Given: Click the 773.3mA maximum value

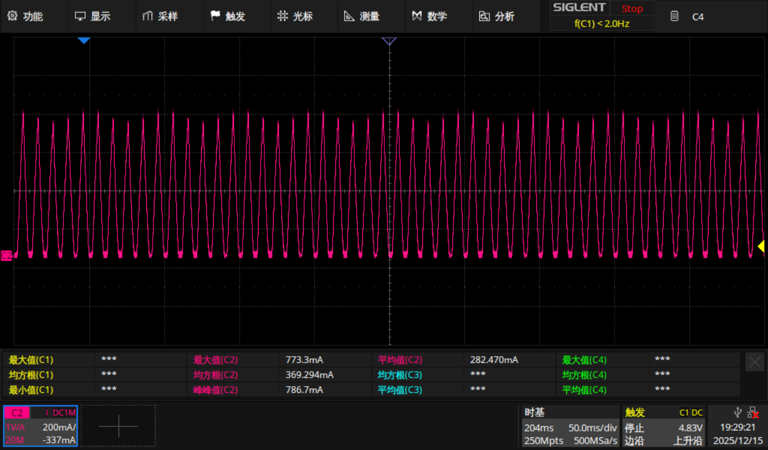Looking at the screenshot, I should tap(304, 360).
